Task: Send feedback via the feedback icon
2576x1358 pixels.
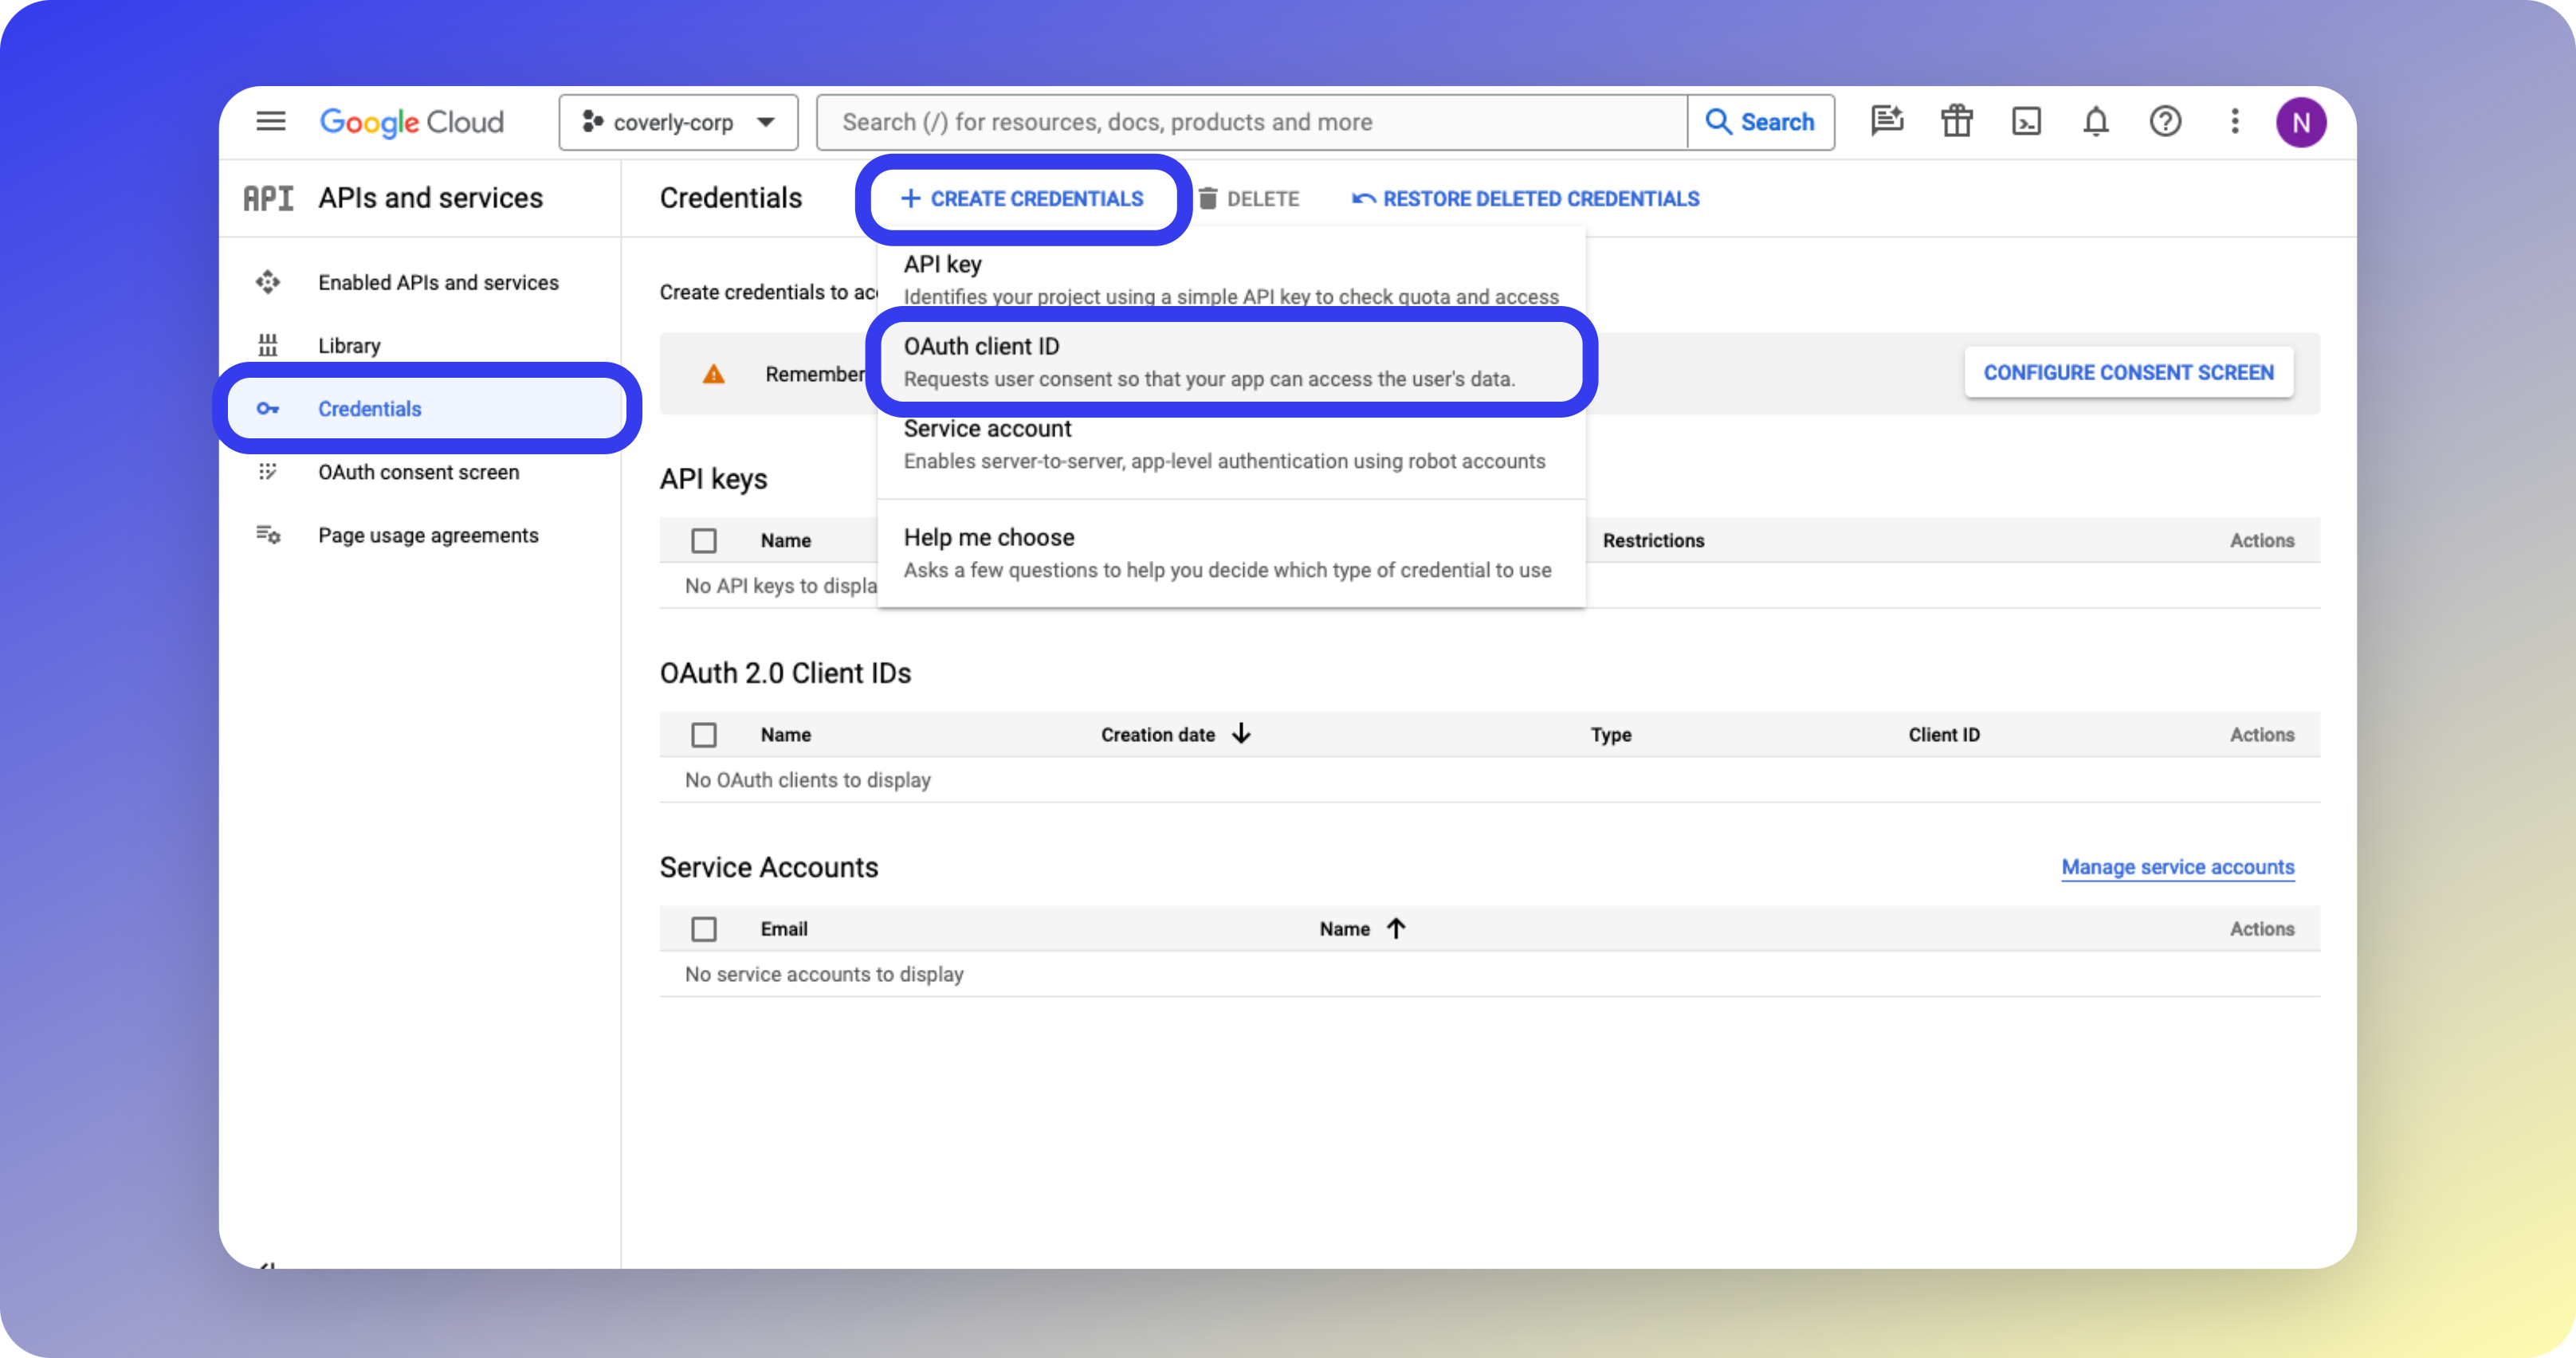Action: (x=1887, y=121)
